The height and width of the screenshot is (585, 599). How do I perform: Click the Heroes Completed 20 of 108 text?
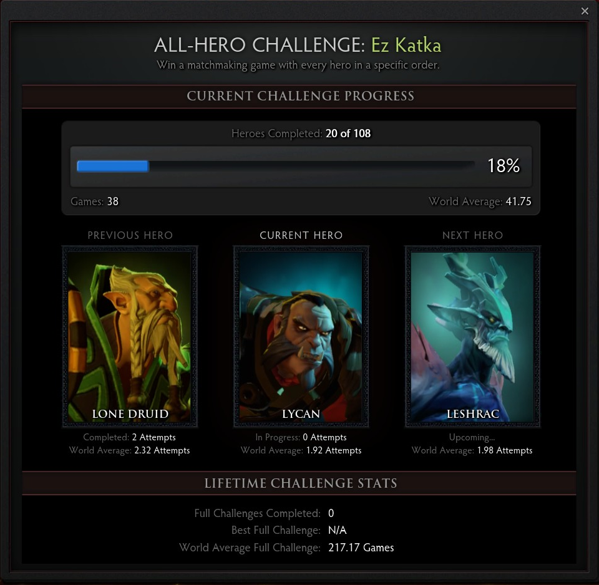(x=301, y=133)
